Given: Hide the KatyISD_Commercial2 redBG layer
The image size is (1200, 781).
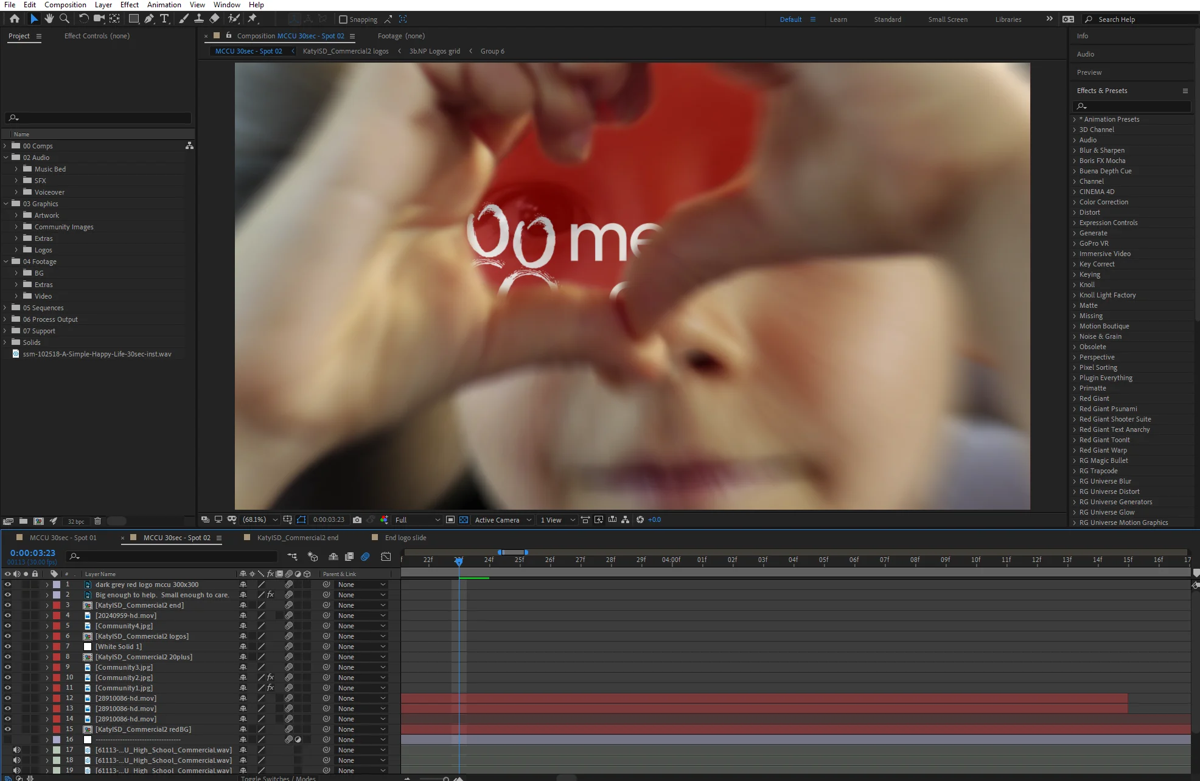Looking at the screenshot, I should (x=8, y=729).
